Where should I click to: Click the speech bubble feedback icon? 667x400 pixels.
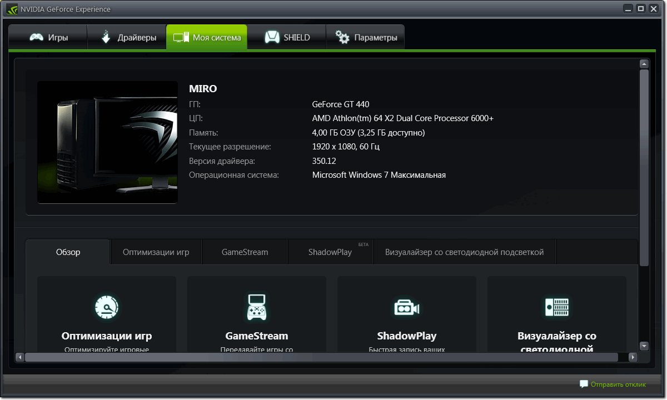(584, 384)
